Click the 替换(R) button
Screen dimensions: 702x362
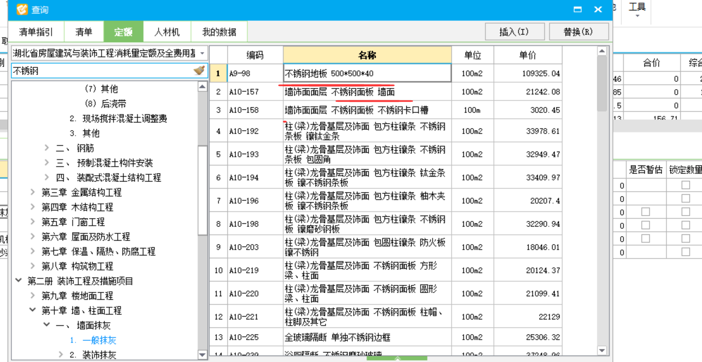579,32
